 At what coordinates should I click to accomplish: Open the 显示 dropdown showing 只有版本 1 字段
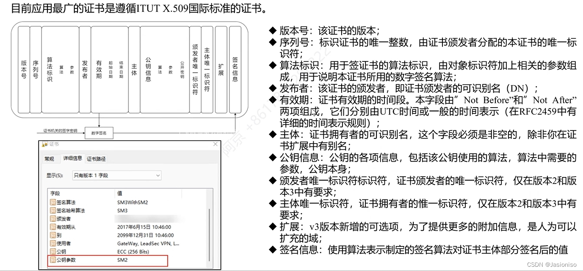pos(116,175)
